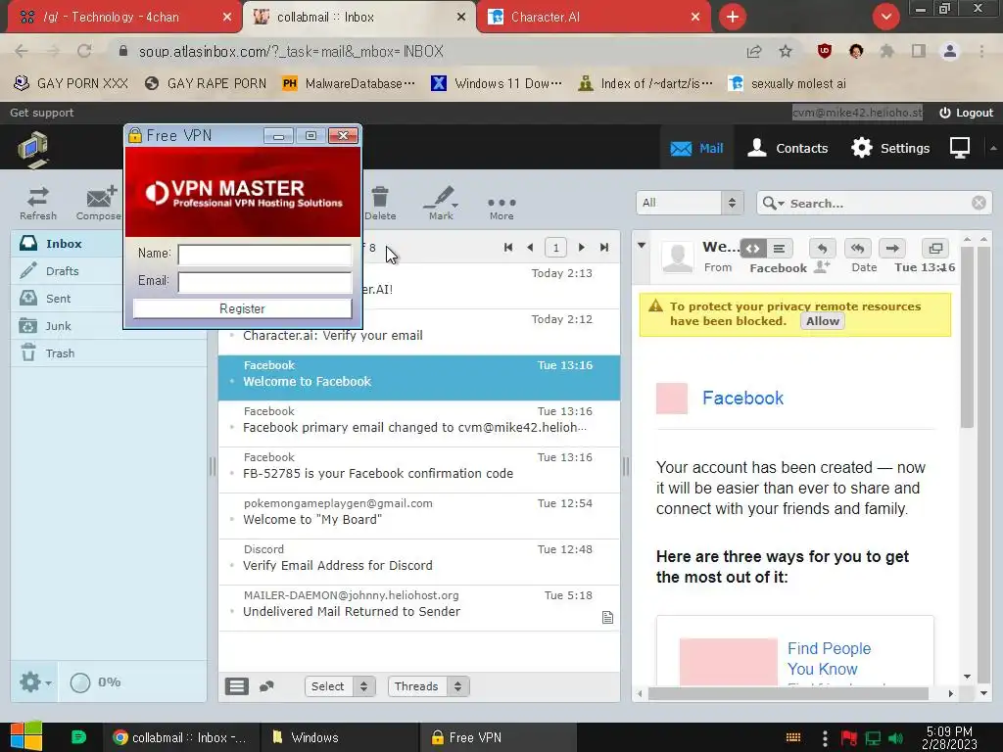Open the browser extensions puzzle icon
Screen dimensions: 1003x752
coord(887,51)
